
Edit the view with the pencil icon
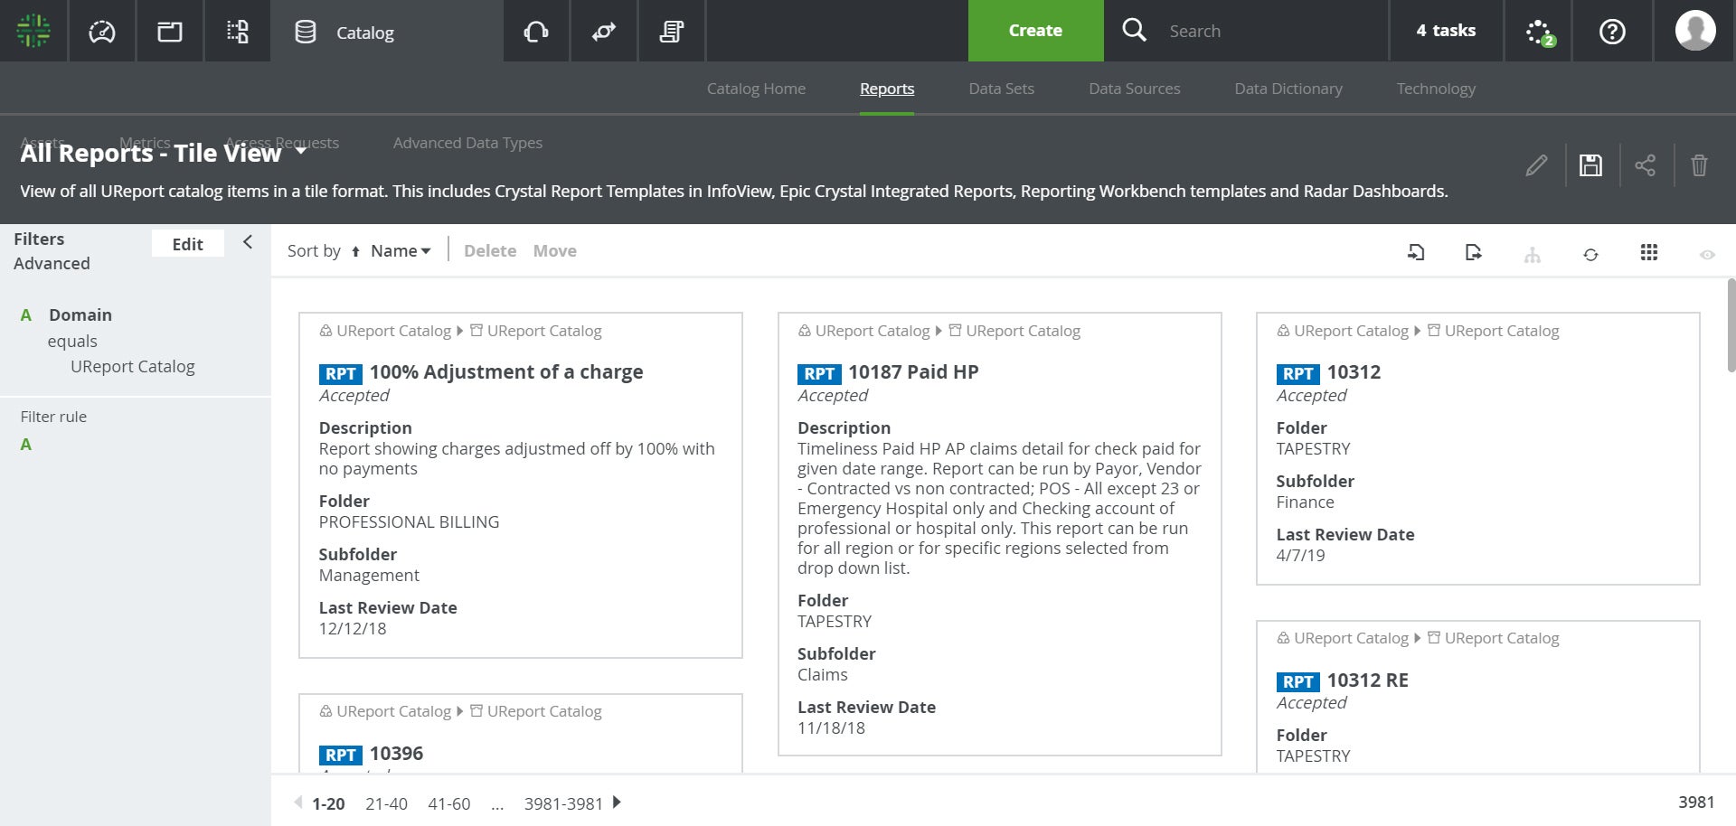pyautogui.click(x=1536, y=165)
